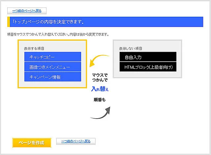Click the instruction text about swapping items
The width and height of the screenshot is (211, 155).
point(58,34)
